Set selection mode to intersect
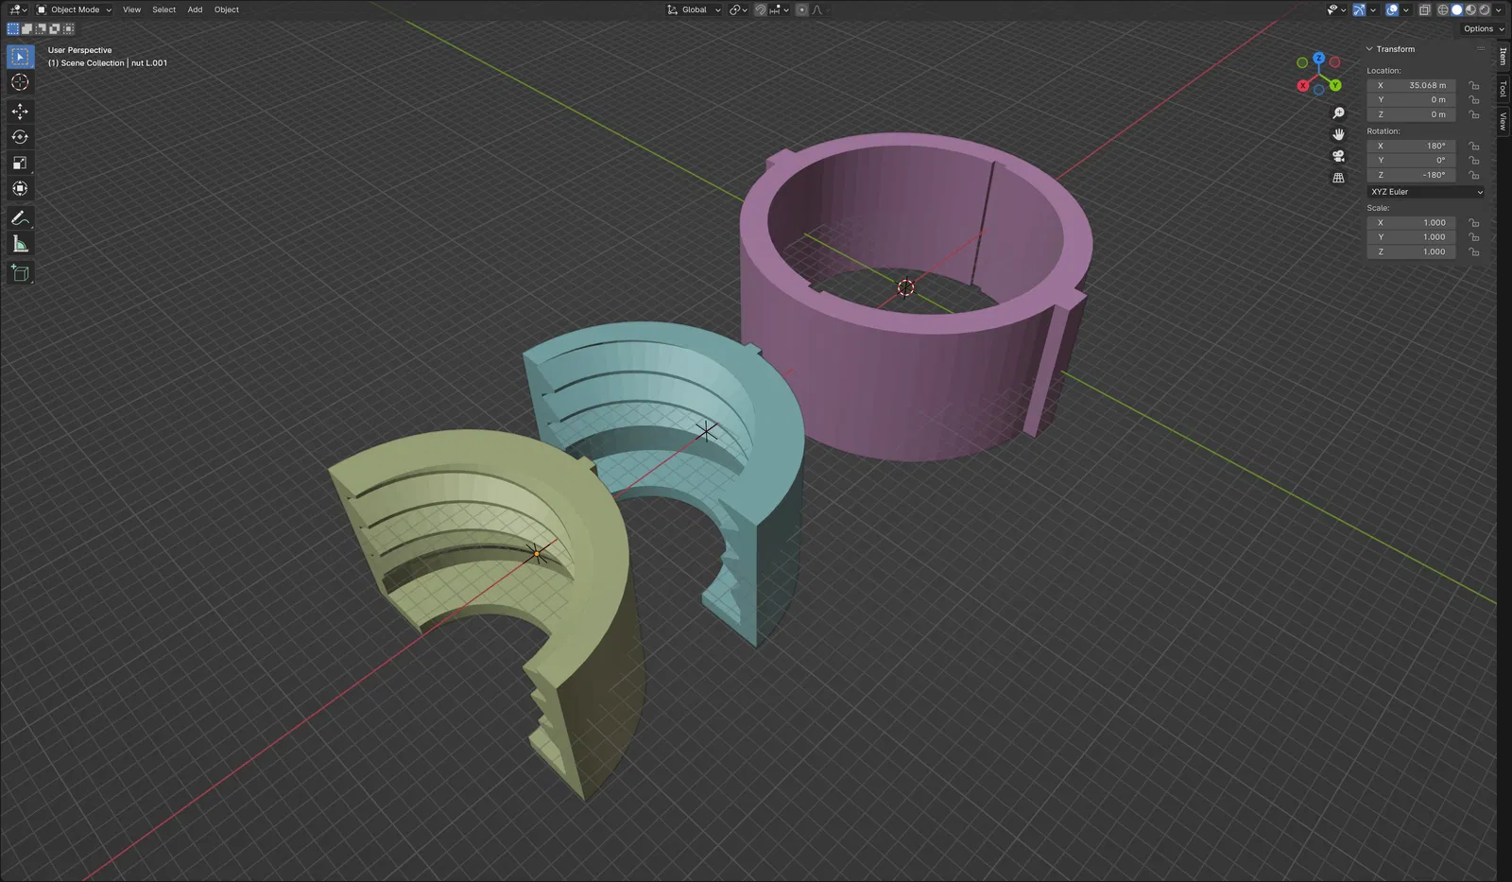The width and height of the screenshot is (1512, 882). click(68, 29)
